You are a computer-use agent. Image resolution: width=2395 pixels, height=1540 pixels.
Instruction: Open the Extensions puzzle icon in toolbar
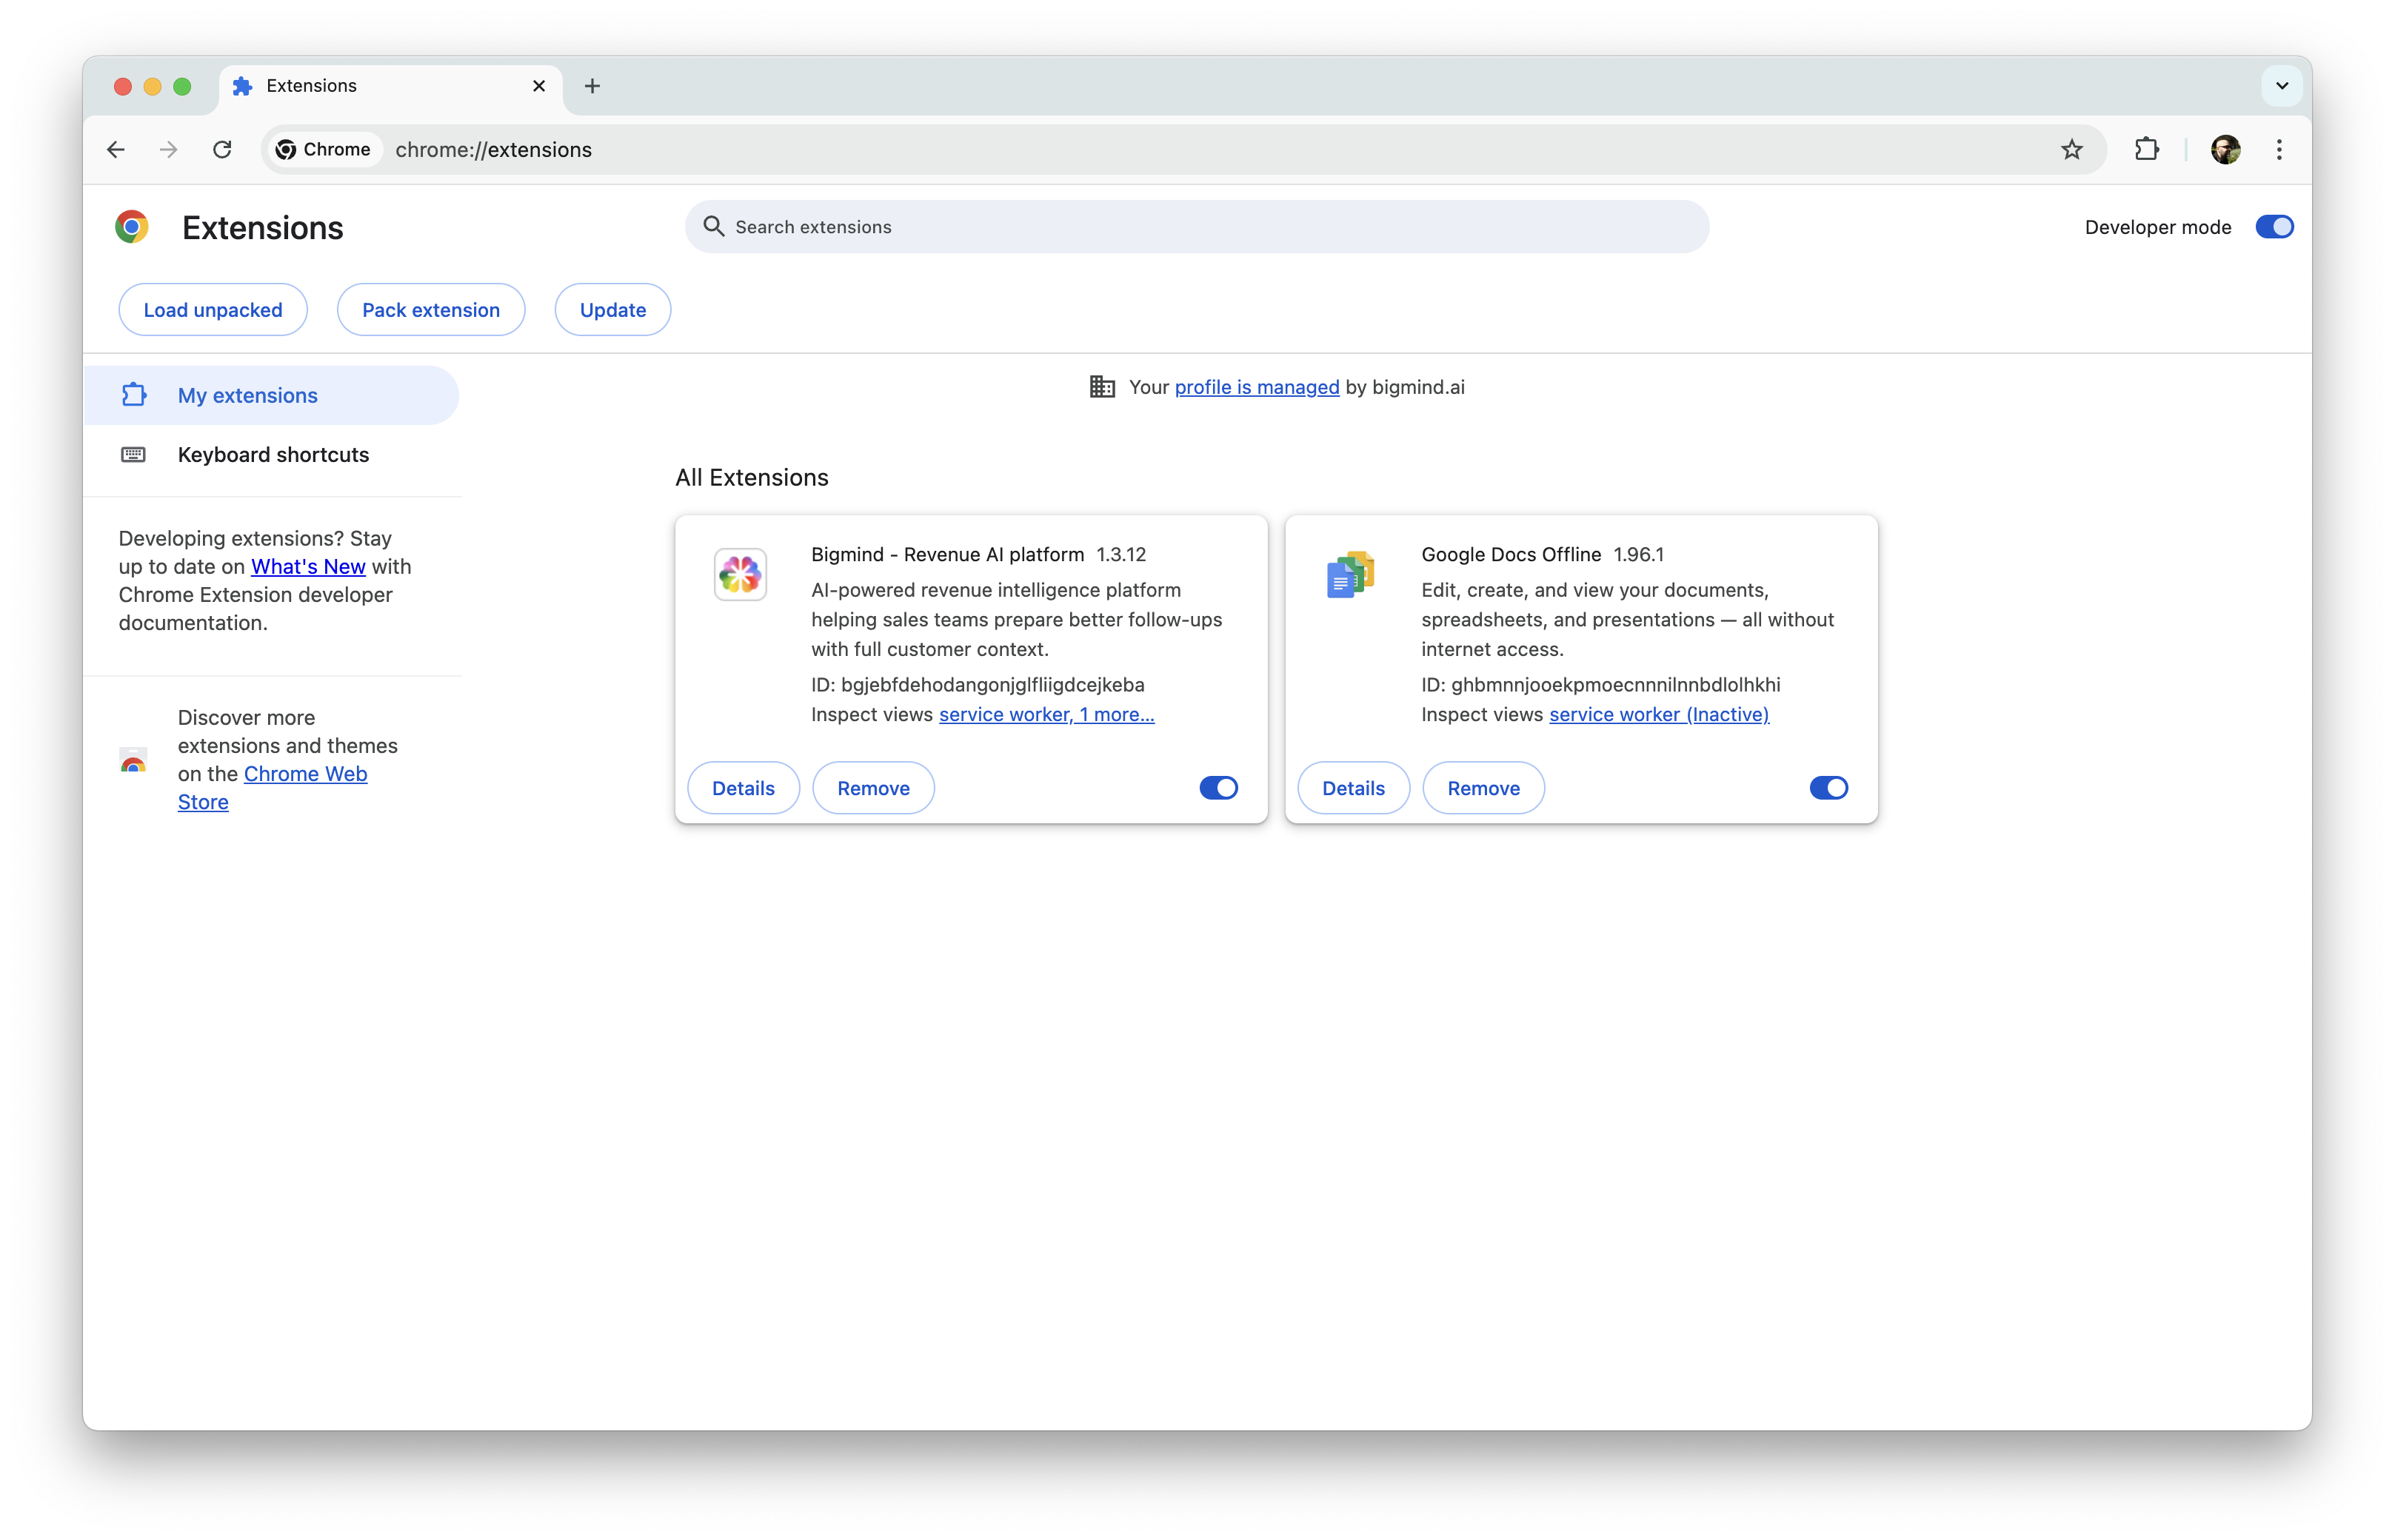point(2146,150)
